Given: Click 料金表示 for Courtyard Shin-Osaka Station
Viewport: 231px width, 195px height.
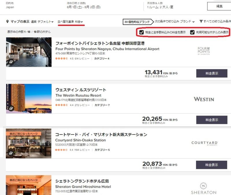Looking at the screenshot, I should pyautogui.click(x=211, y=165).
